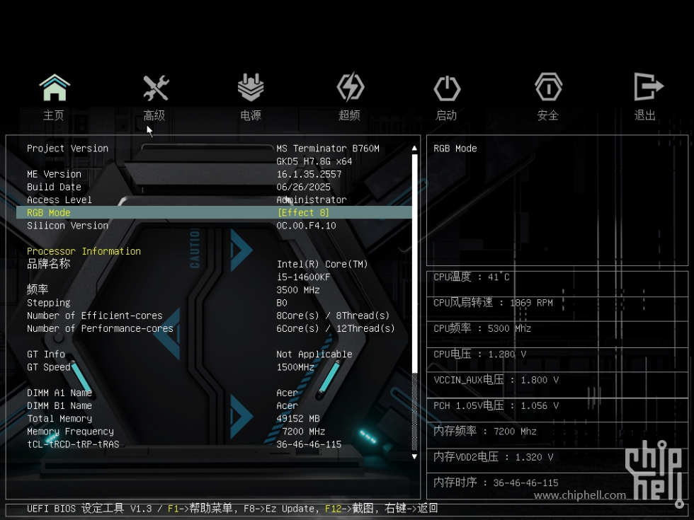The image size is (694, 520).
Task: Click the white scrollbar thumb of the info list
Action: click(x=414, y=263)
